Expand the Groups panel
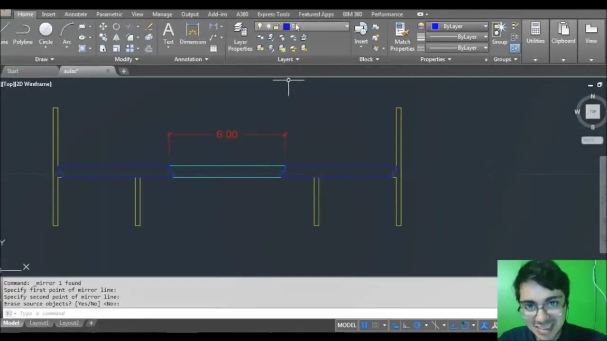 click(x=506, y=59)
